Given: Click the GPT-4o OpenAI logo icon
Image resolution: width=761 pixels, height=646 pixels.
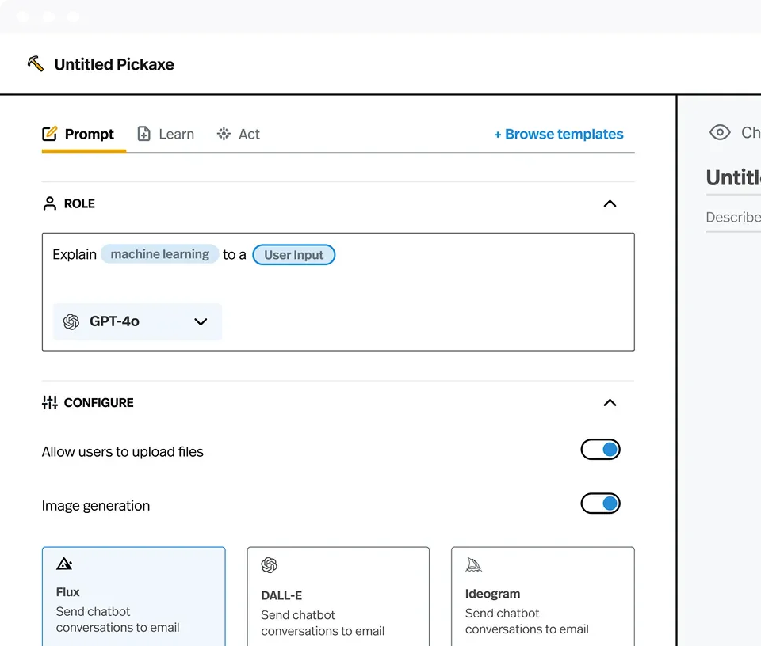Looking at the screenshot, I should 71,321.
